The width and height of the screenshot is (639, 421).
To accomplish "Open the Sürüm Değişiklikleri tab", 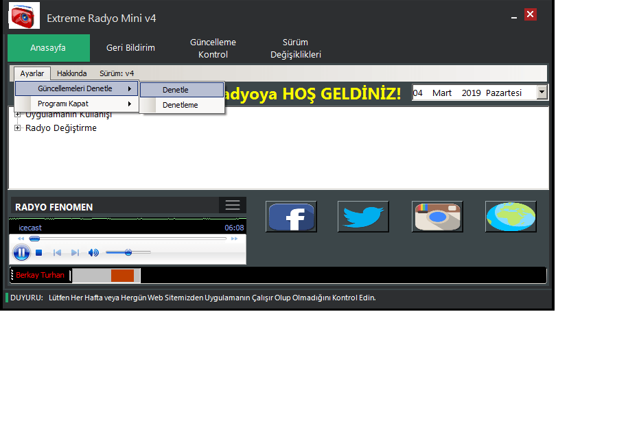I will click(x=295, y=48).
